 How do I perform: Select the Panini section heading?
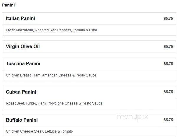[8, 5]
